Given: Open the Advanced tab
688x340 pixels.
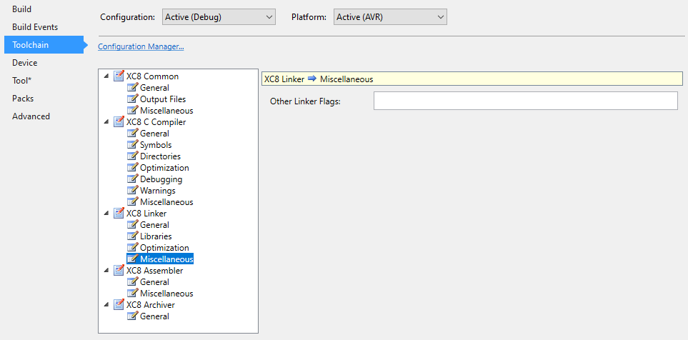Looking at the screenshot, I should click(31, 116).
